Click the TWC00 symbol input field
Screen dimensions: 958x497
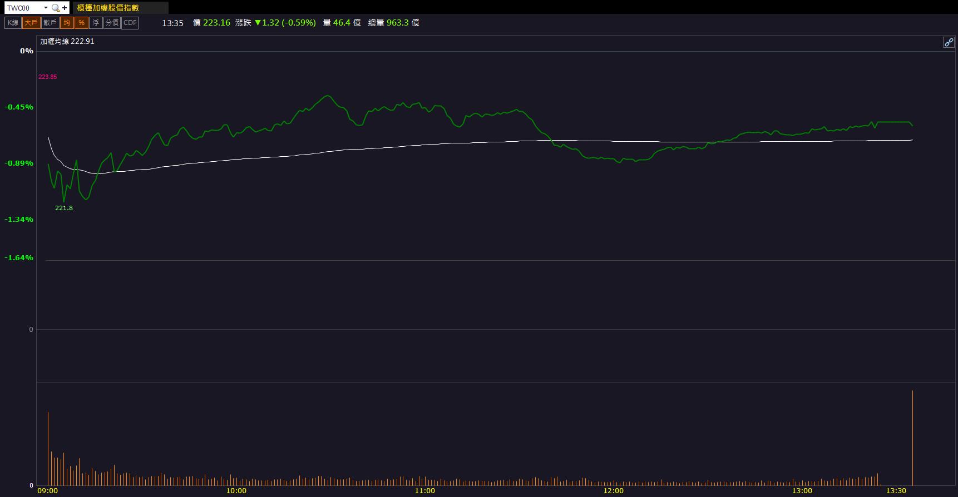click(24, 8)
